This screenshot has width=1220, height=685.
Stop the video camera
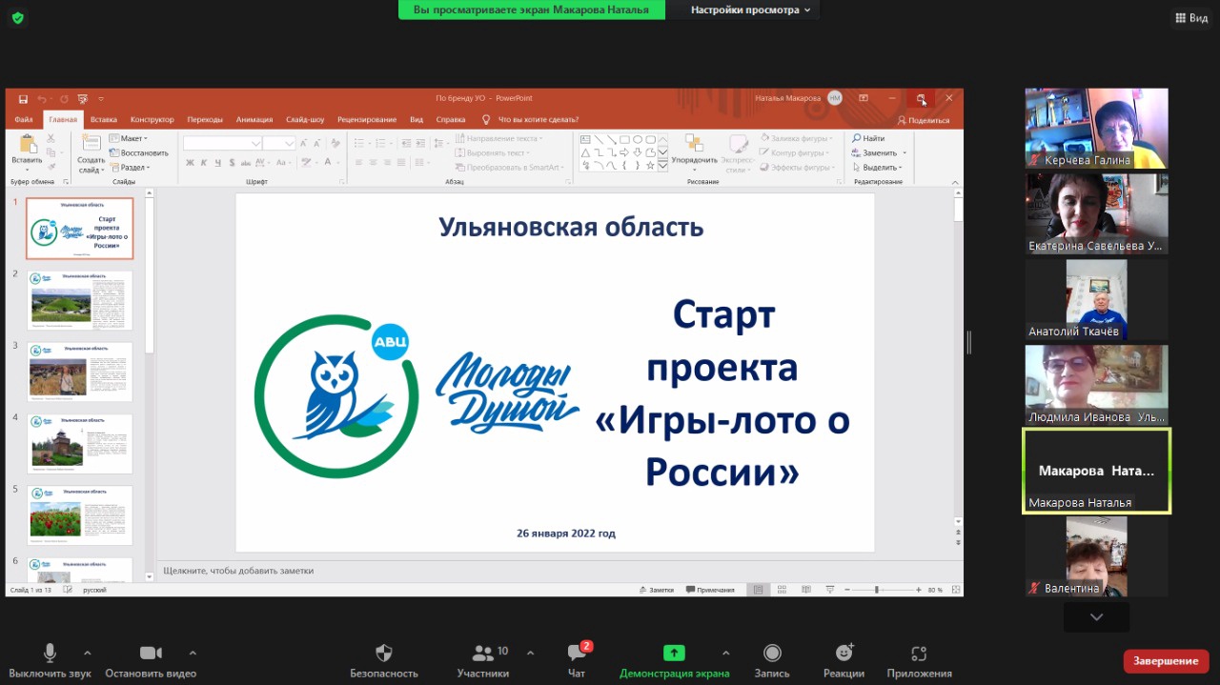[151, 654]
